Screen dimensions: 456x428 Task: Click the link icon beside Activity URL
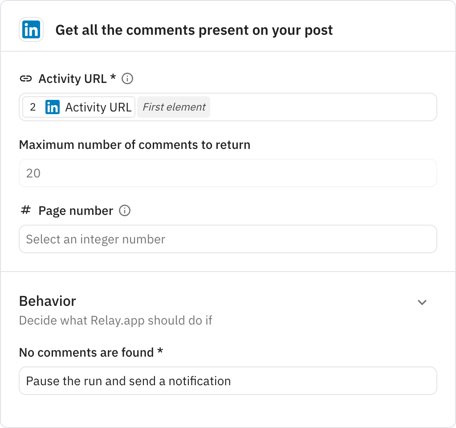[27, 78]
